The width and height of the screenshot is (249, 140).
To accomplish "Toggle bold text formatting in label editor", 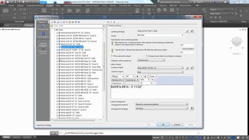I will tap(137, 77).
